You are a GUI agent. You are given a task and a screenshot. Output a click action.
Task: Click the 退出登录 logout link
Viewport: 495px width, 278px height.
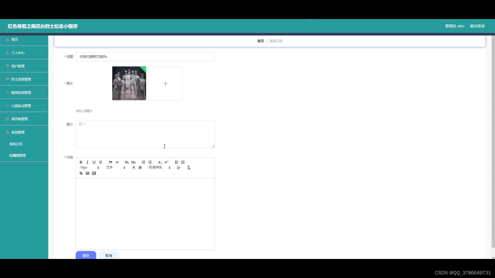[x=477, y=26]
